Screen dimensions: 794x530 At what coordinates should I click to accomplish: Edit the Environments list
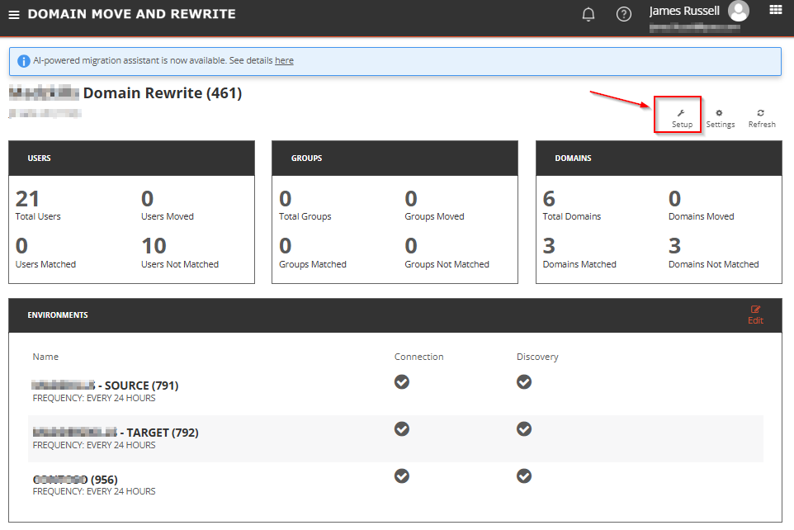755,315
